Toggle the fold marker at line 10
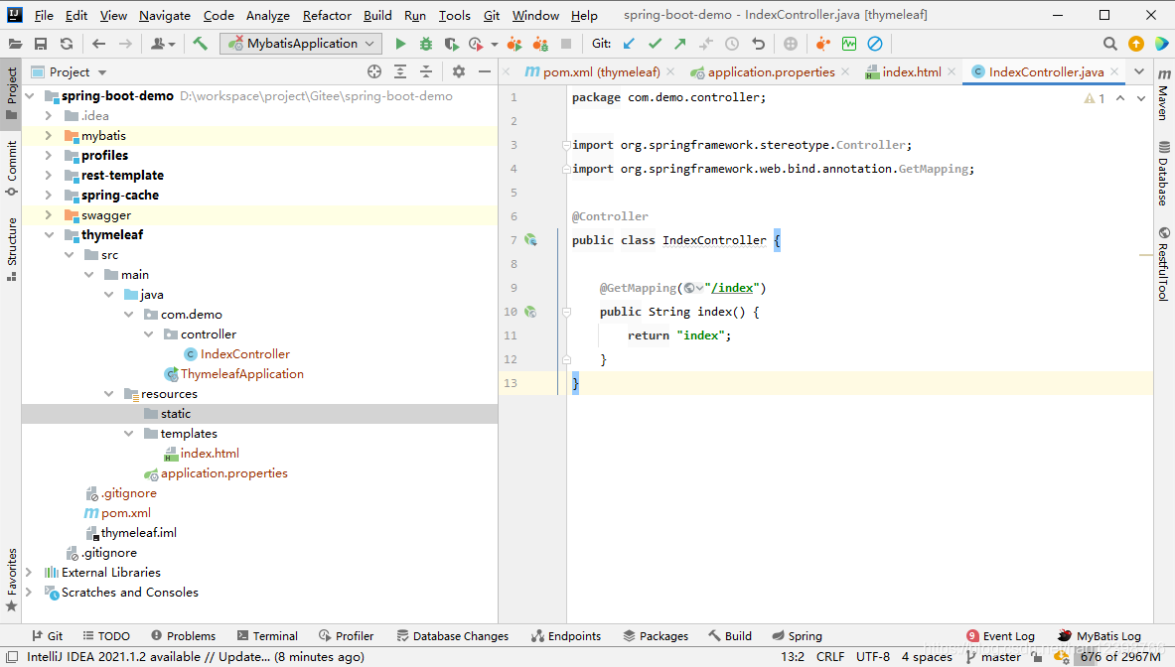This screenshot has width=1175, height=667. pos(566,313)
